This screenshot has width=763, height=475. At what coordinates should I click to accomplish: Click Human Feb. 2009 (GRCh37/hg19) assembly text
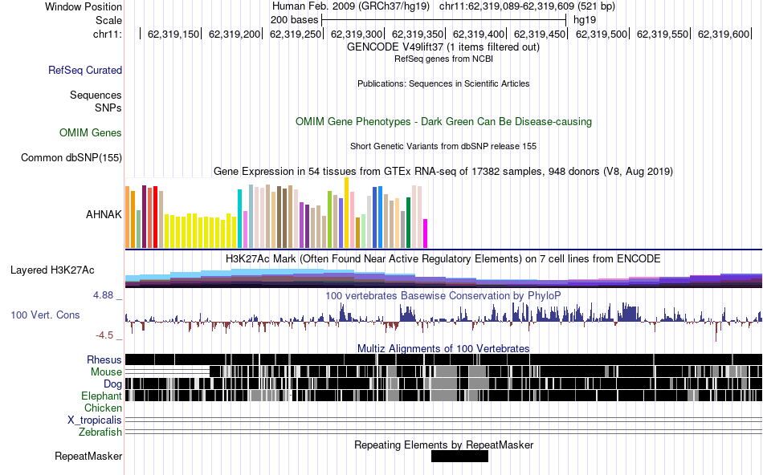[351, 6]
